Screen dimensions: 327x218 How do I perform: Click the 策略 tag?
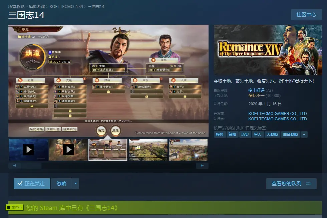click(232, 134)
